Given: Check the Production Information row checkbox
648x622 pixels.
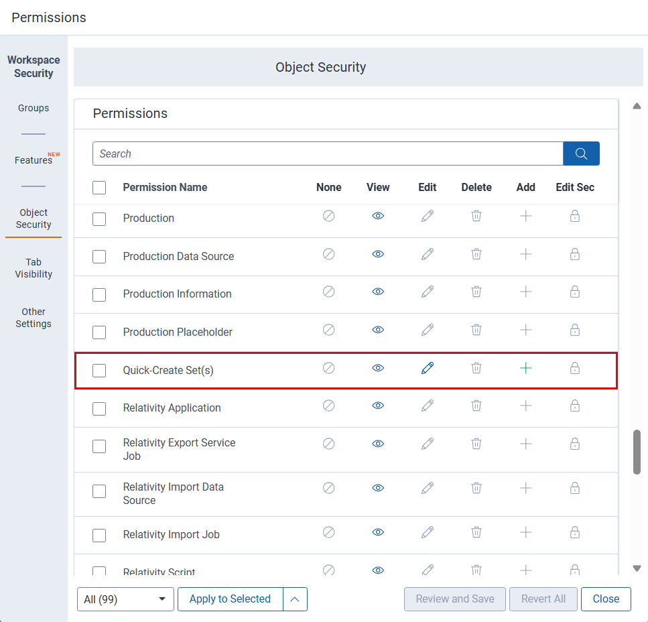Looking at the screenshot, I should 99,294.
